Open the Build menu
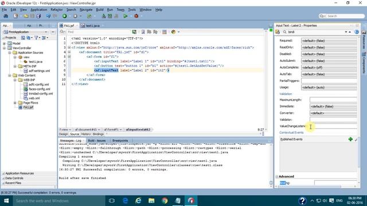The image size is (367, 206). click(100, 10)
